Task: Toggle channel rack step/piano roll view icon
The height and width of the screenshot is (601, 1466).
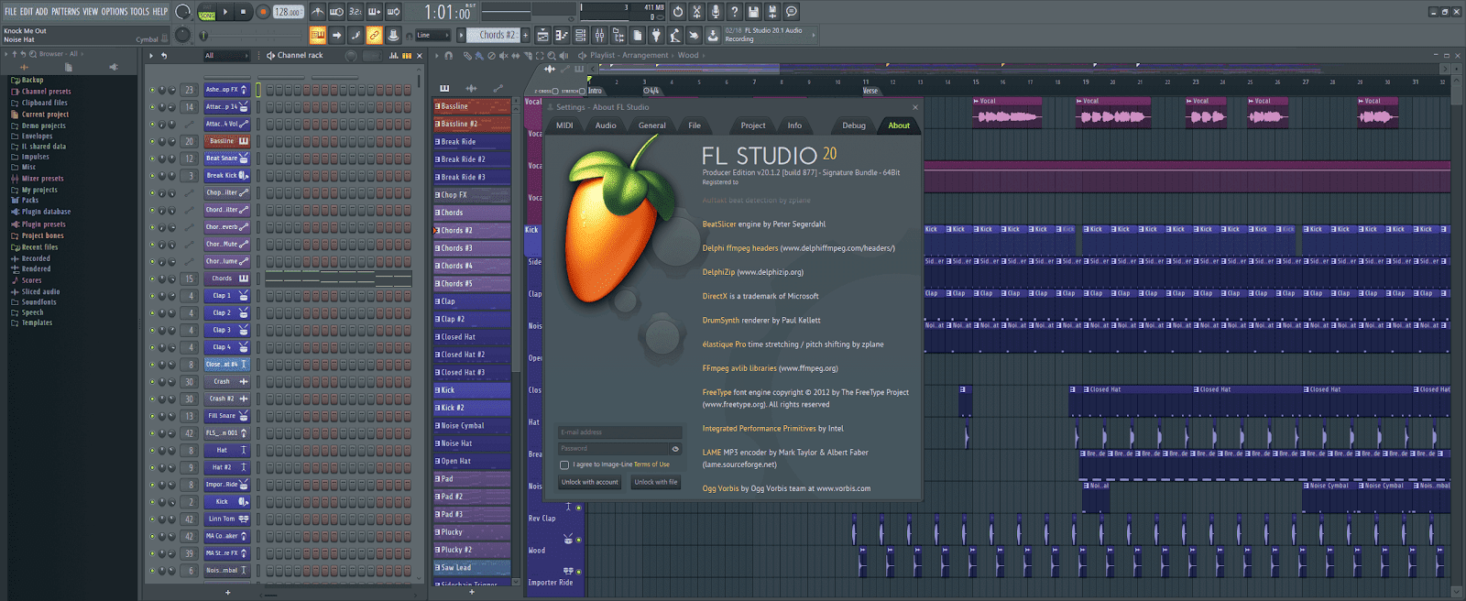Action: point(406,56)
